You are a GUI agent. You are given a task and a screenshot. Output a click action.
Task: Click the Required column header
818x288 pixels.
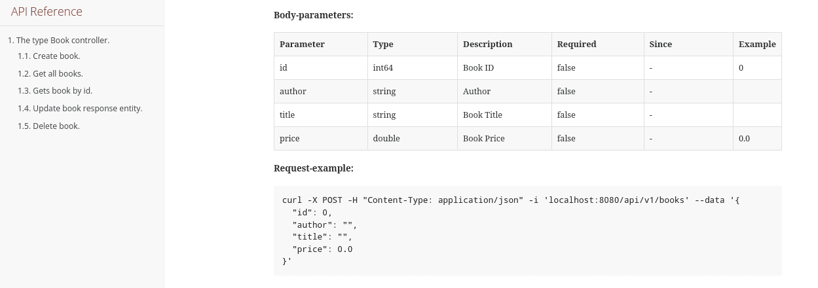coord(576,45)
